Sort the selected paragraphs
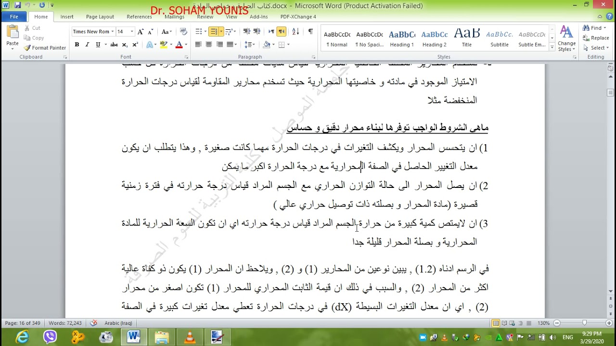616x346 pixels. click(295, 32)
